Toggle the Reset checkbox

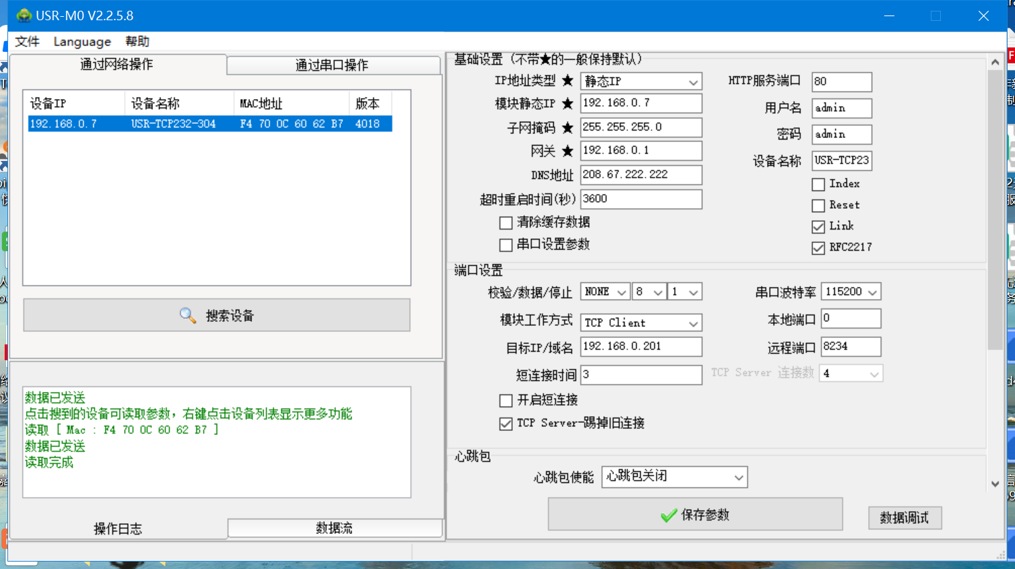coord(818,205)
